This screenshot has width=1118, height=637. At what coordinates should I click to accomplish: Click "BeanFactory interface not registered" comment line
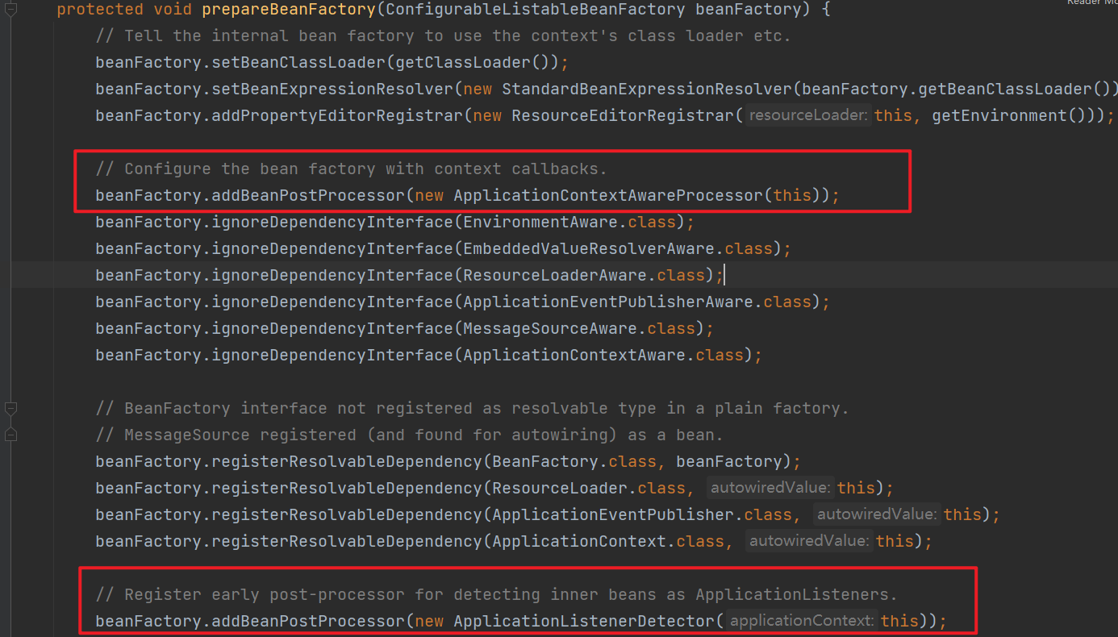point(472,408)
